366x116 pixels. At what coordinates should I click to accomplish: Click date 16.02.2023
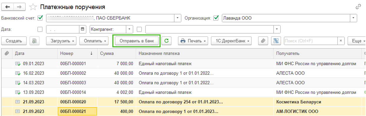pyautogui.click(x=34, y=73)
